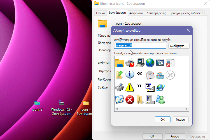Select the open beige folder icon

(x=140, y=100)
